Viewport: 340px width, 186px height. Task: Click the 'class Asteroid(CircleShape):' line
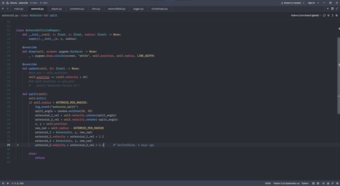pyautogui.click(x=38, y=30)
